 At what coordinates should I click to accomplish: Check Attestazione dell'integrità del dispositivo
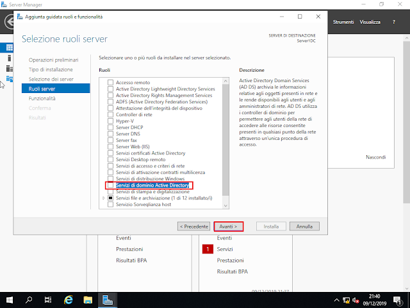(110, 108)
